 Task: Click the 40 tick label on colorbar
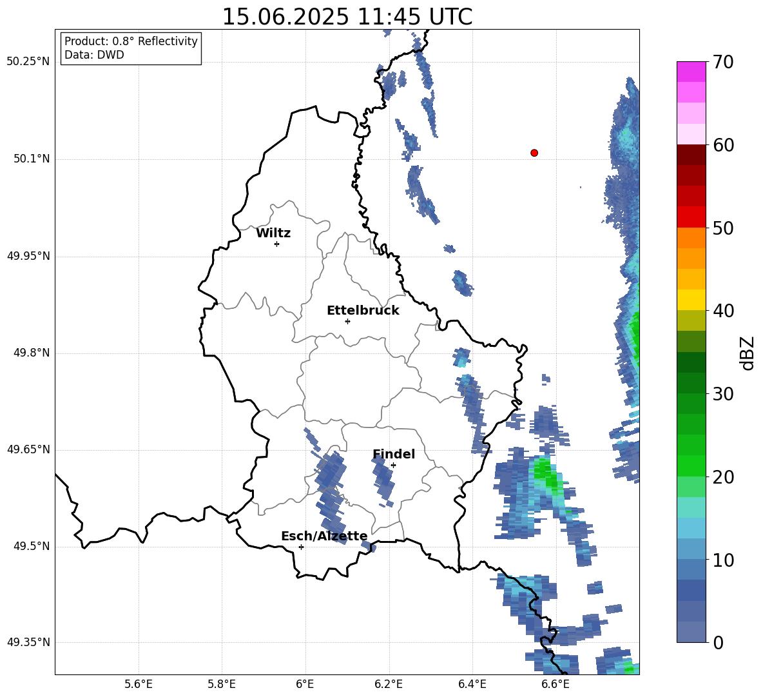722,311
